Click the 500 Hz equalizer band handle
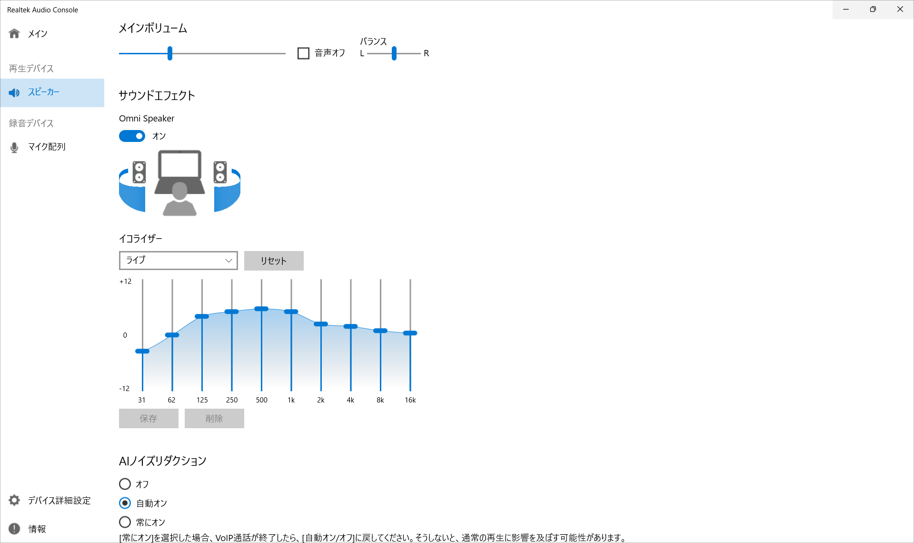 tap(261, 309)
